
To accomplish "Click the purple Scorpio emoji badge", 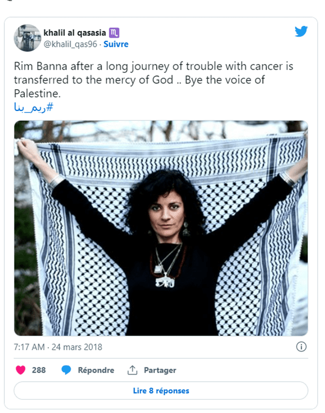I will [x=114, y=33].
